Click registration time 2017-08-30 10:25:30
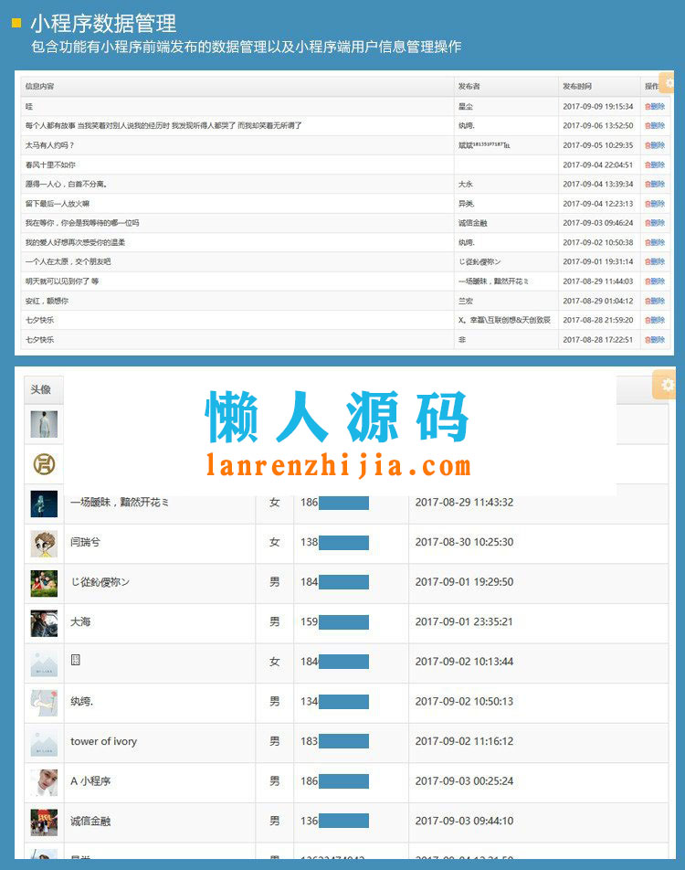 (464, 542)
